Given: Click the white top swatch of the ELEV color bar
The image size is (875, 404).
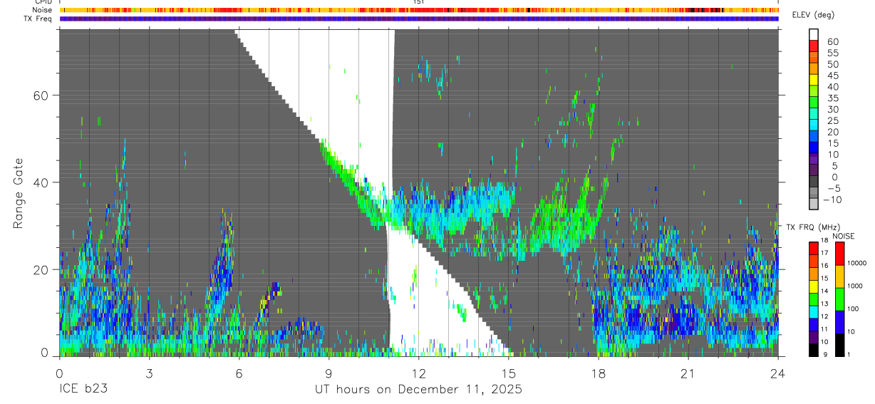Looking at the screenshot, I should point(814,34).
